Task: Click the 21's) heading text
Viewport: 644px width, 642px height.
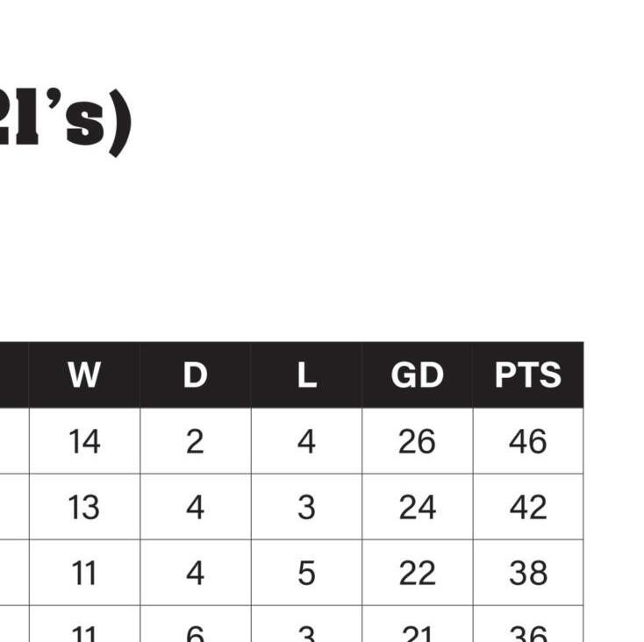Action: [x=64, y=121]
